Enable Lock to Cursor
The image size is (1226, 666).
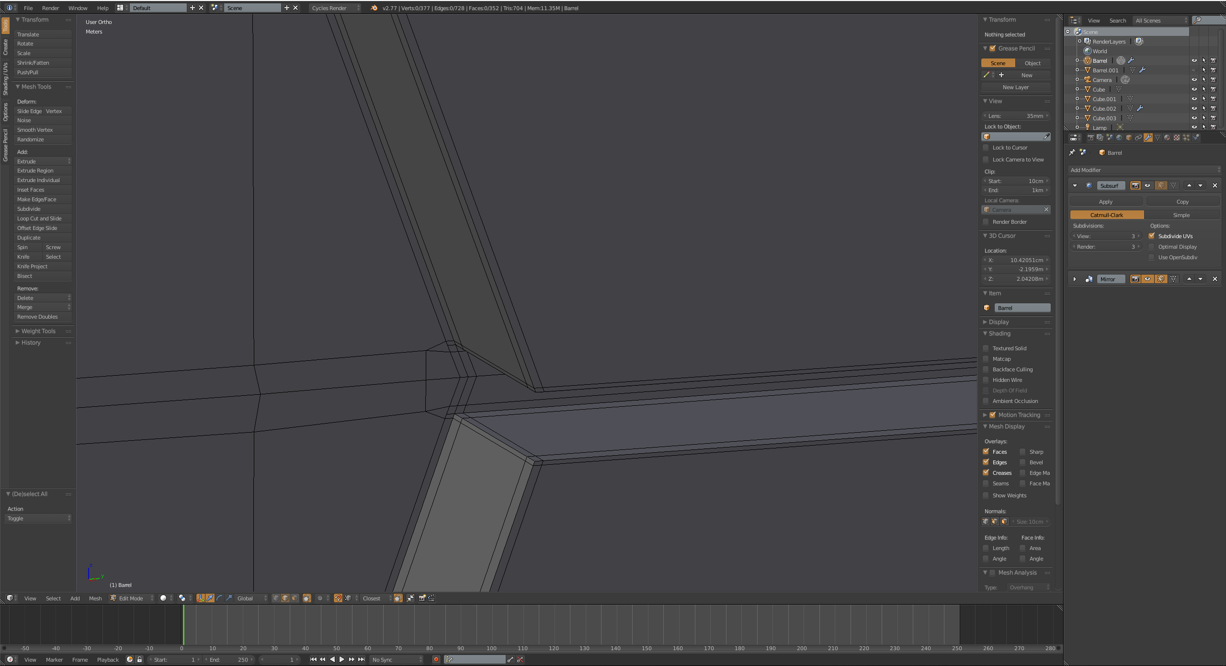click(986, 148)
